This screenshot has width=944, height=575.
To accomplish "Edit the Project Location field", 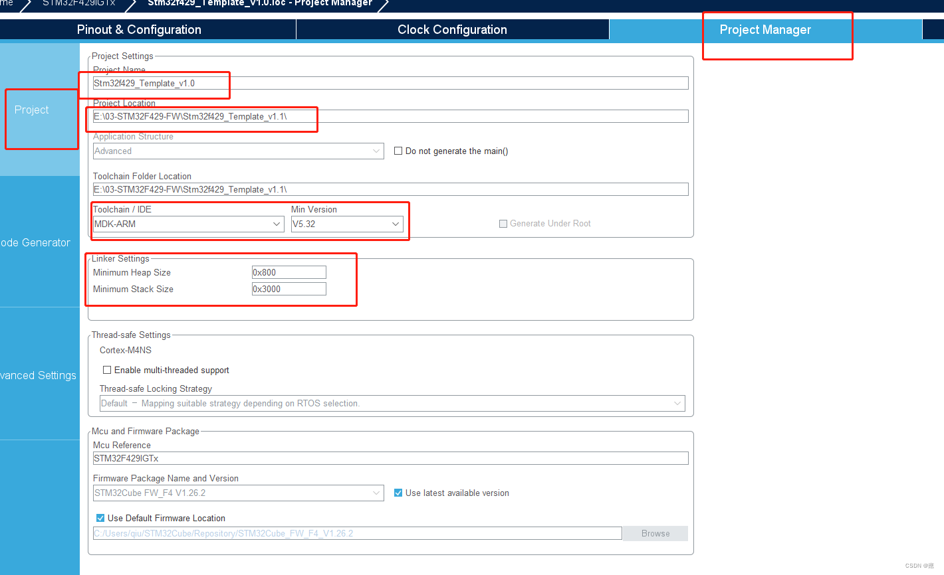I will click(x=390, y=116).
